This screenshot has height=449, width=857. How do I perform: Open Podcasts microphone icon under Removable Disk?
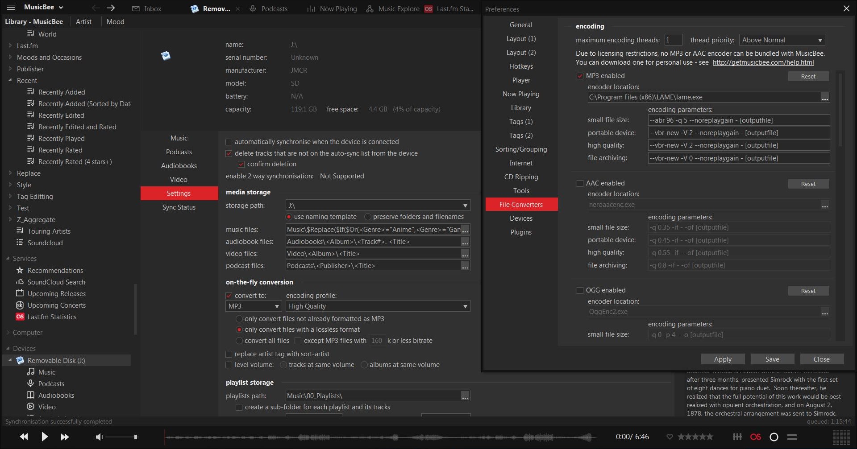(30, 383)
